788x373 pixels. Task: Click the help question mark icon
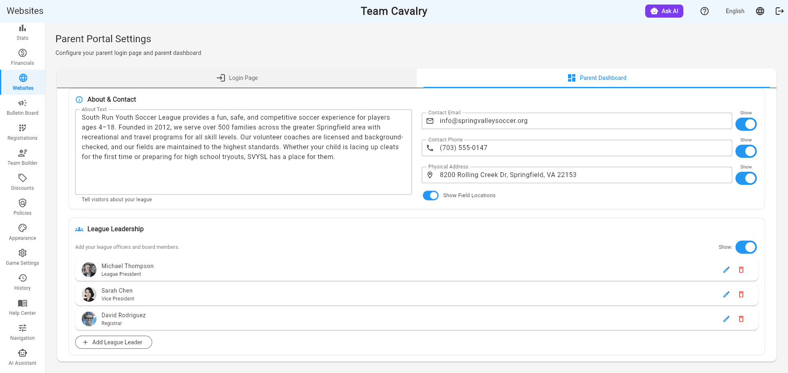click(704, 11)
